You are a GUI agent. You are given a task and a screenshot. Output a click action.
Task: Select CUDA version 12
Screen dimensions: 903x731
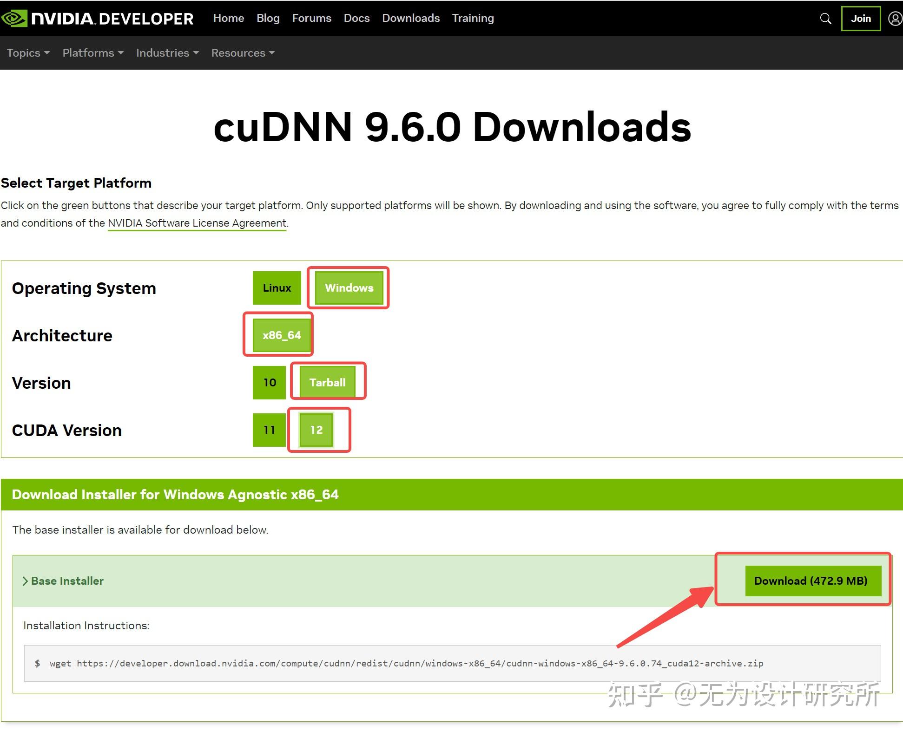[x=316, y=430]
